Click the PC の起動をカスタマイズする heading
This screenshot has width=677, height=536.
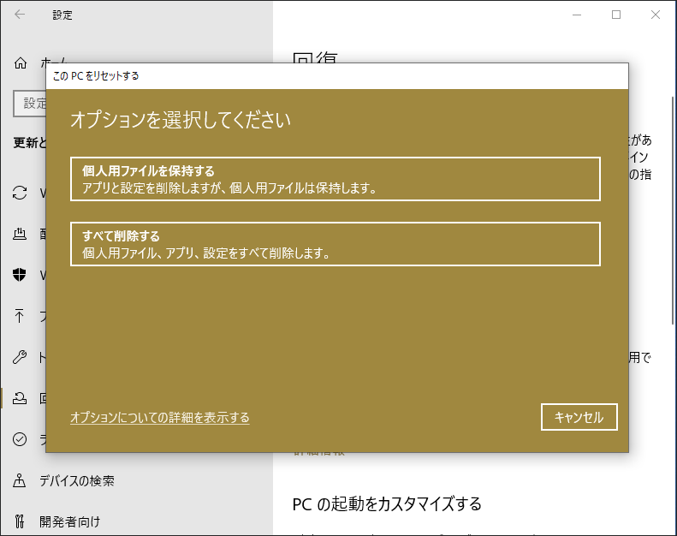point(387,504)
